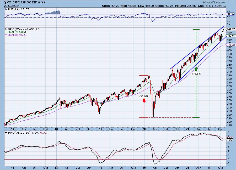Click the -36.0% decline annotation
Viewport: 236px width, 170px height.
coord(144,97)
